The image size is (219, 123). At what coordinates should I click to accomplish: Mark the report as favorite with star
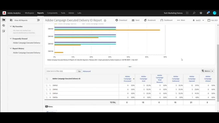(105, 20)
